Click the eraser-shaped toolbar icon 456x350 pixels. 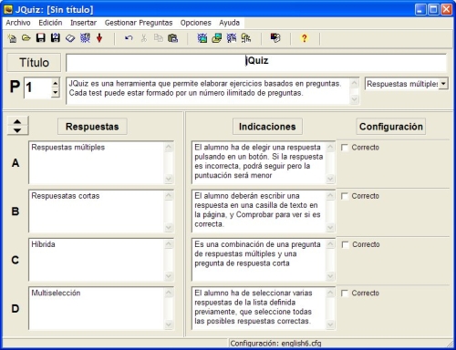pos(70,38)
